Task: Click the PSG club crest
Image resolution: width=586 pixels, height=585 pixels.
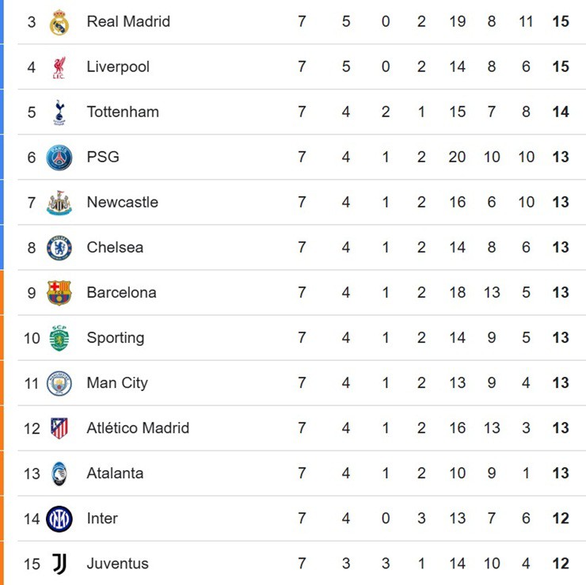Action: [59, 158]
